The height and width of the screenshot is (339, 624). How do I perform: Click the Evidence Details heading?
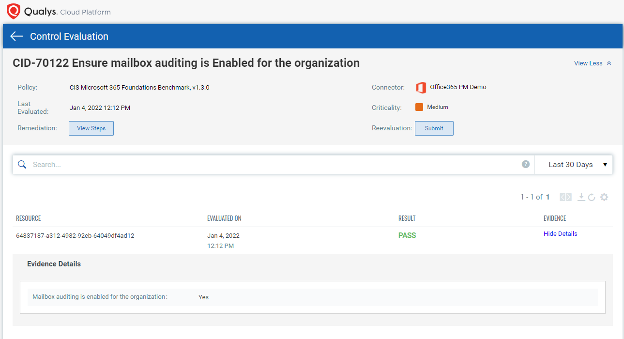coord(54,264)
